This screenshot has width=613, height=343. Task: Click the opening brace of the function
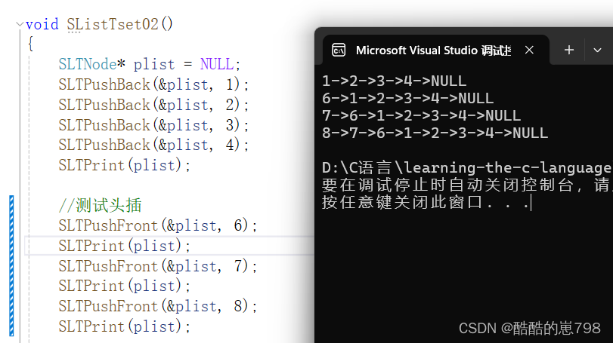(30, 43)
